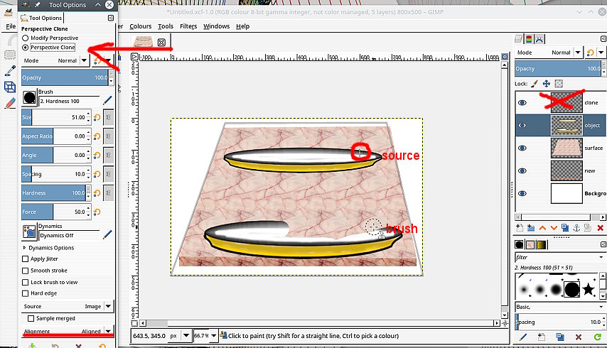Switch to the Paths tab

539,39
